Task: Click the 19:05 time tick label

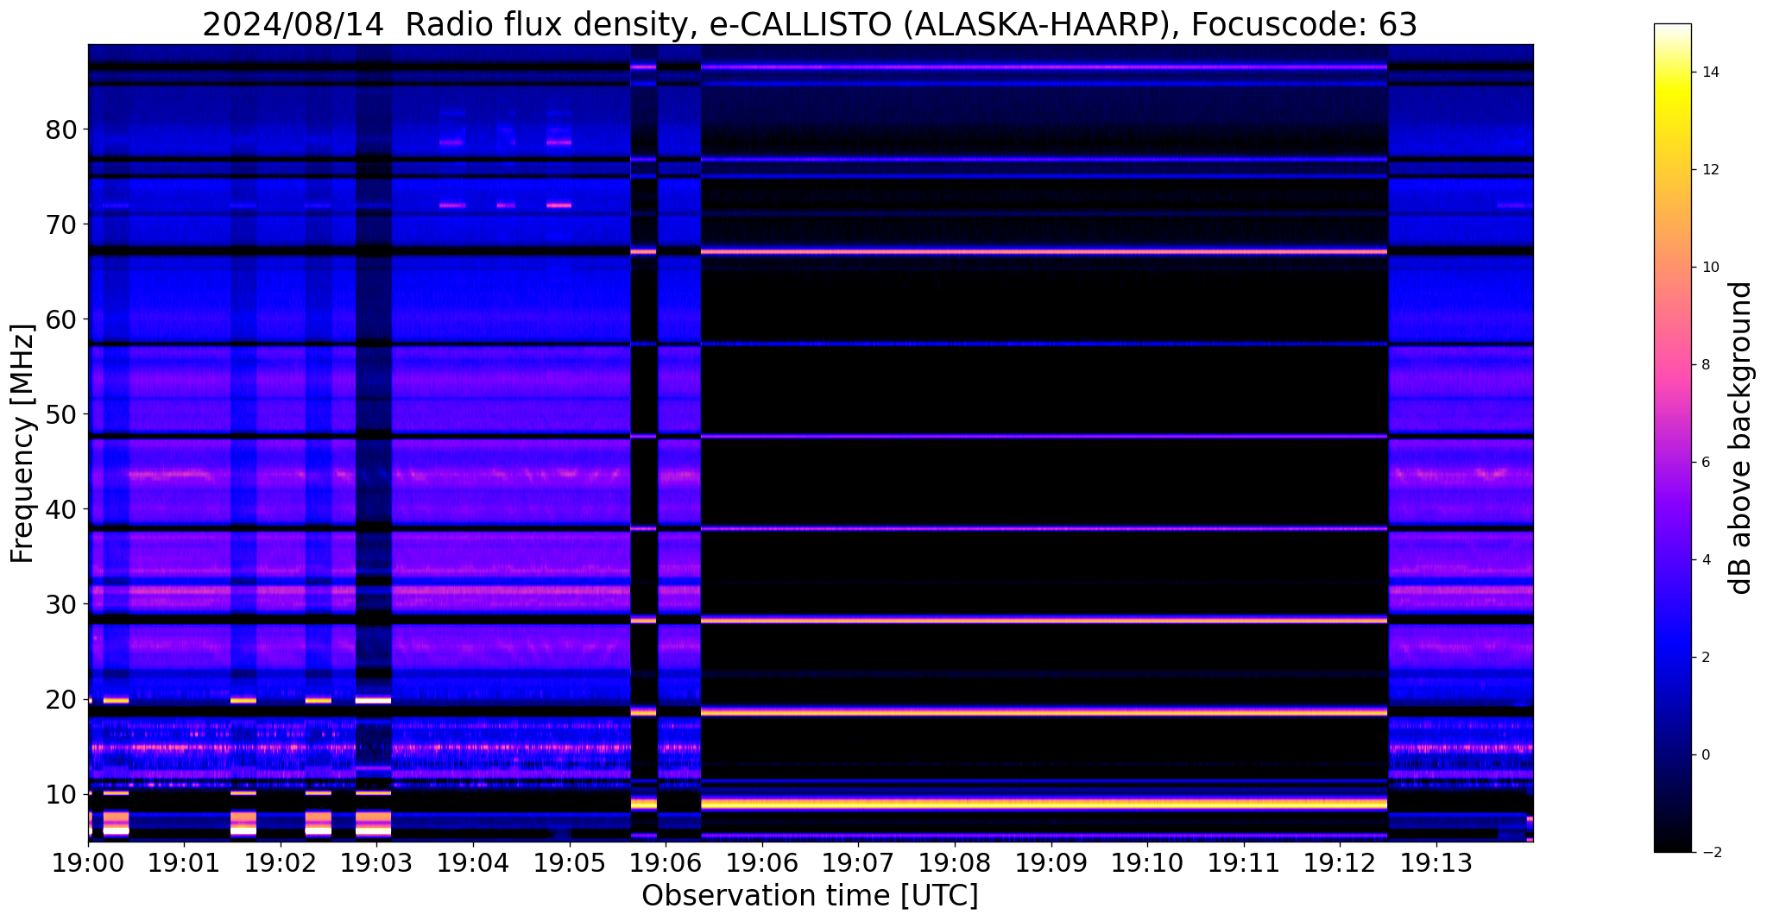Action: click(570, 861)
